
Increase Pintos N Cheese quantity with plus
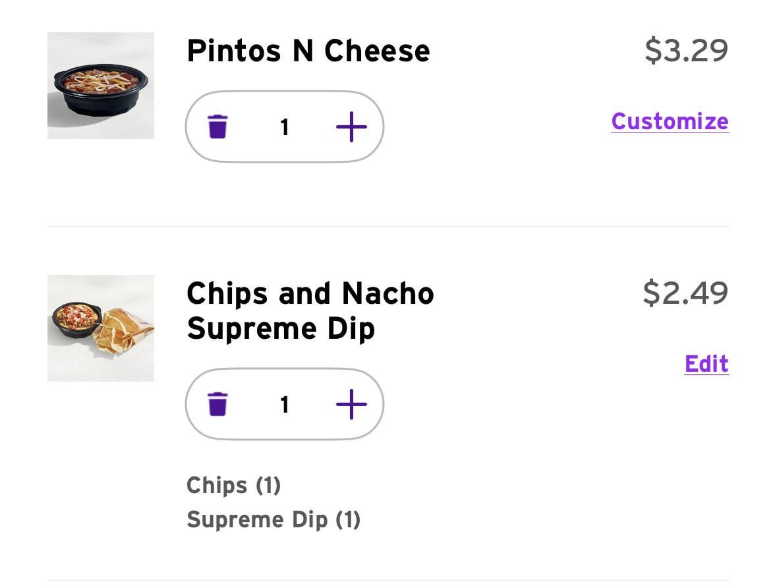click(351, 127)
